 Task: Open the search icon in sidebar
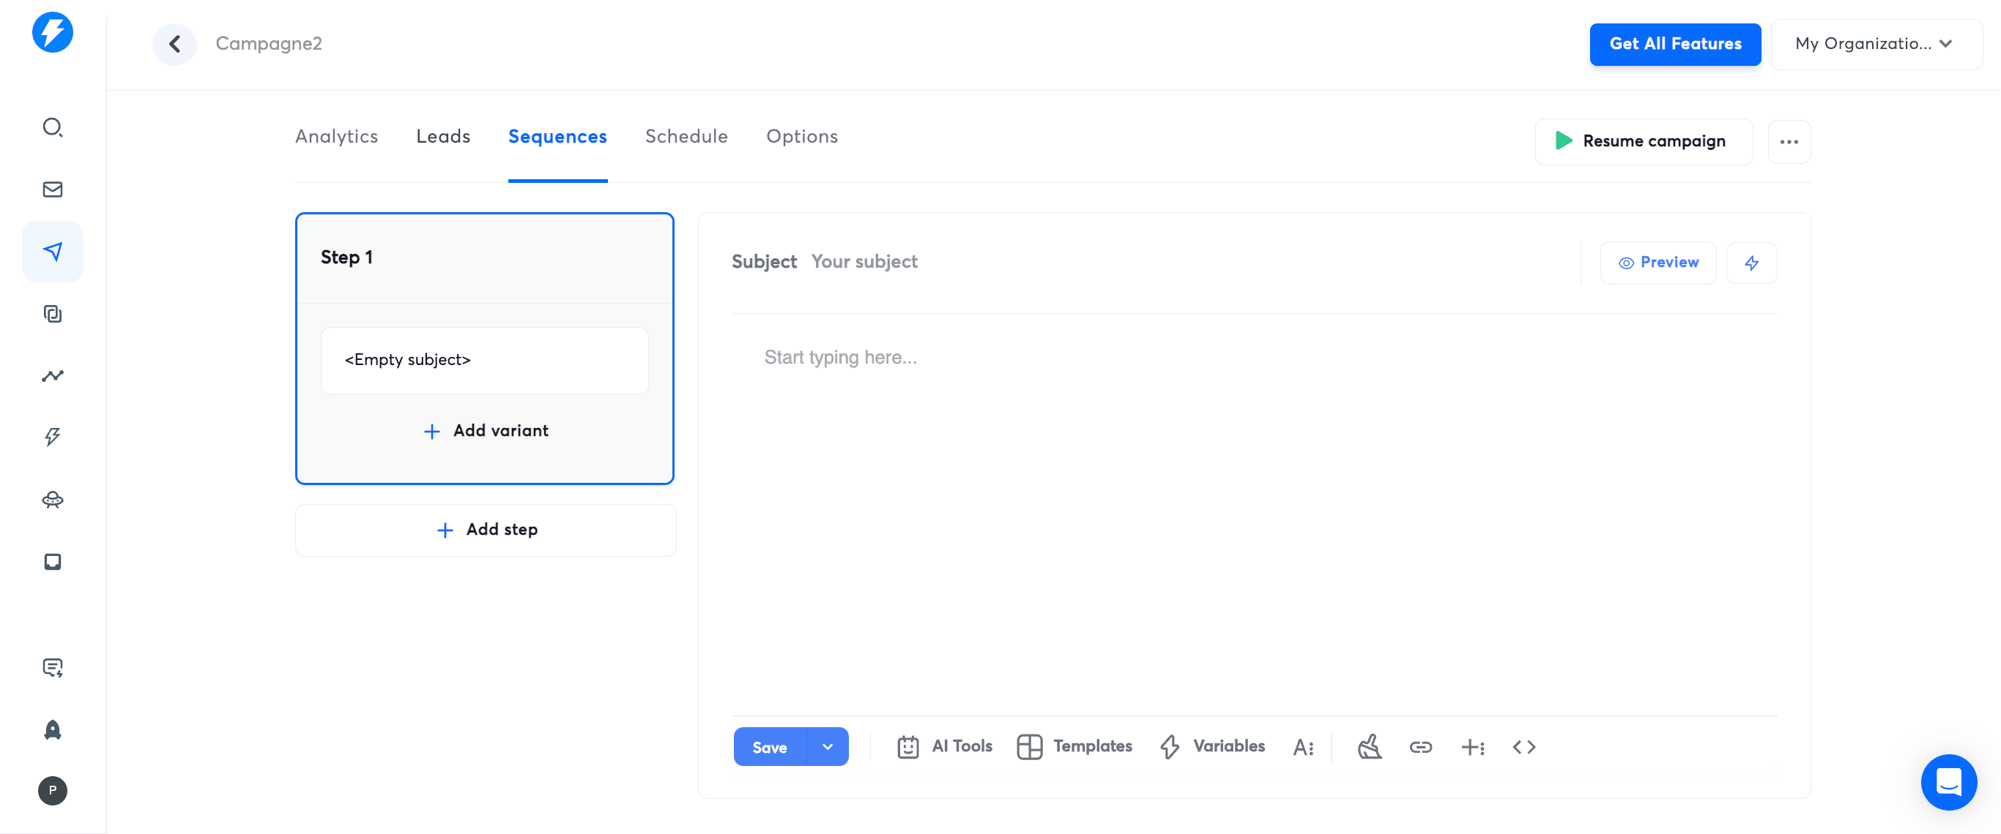(52, 127)
